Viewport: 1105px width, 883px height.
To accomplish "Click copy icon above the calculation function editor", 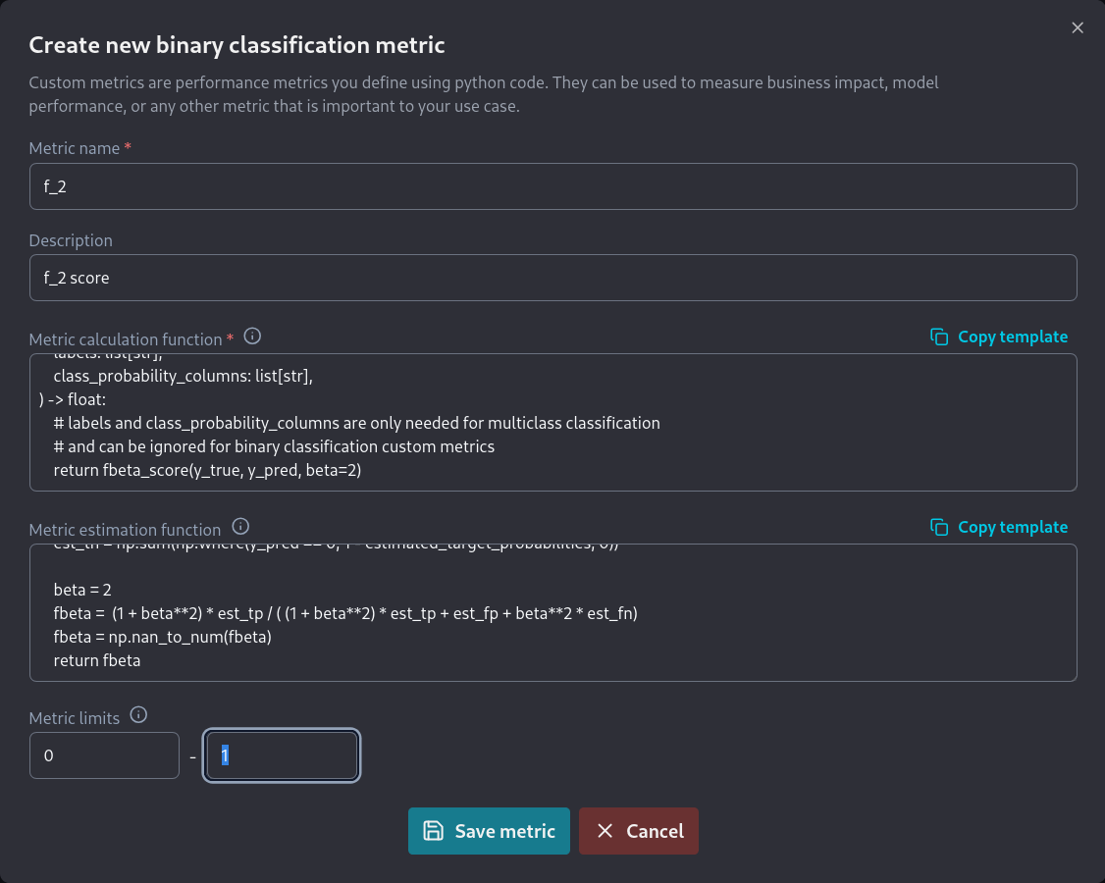I will pyautogui.click(x=939, y=337).
